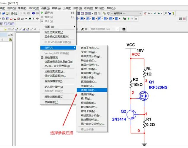This screenshot has width=188, height=148.
Task: Open the 绘制(P) menu
Action: pos(22,8)
